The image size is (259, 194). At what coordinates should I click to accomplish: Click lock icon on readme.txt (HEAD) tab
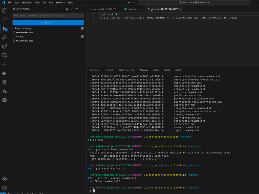[115, 9]
